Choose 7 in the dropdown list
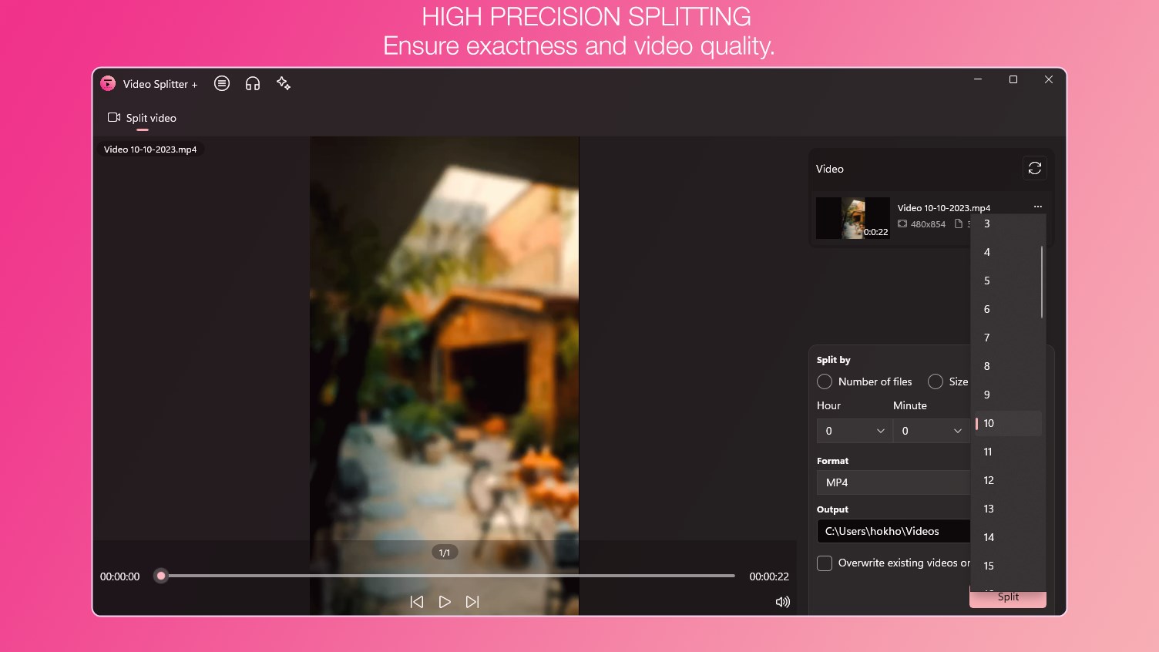1159x652 pixels. coord(1008,338)
